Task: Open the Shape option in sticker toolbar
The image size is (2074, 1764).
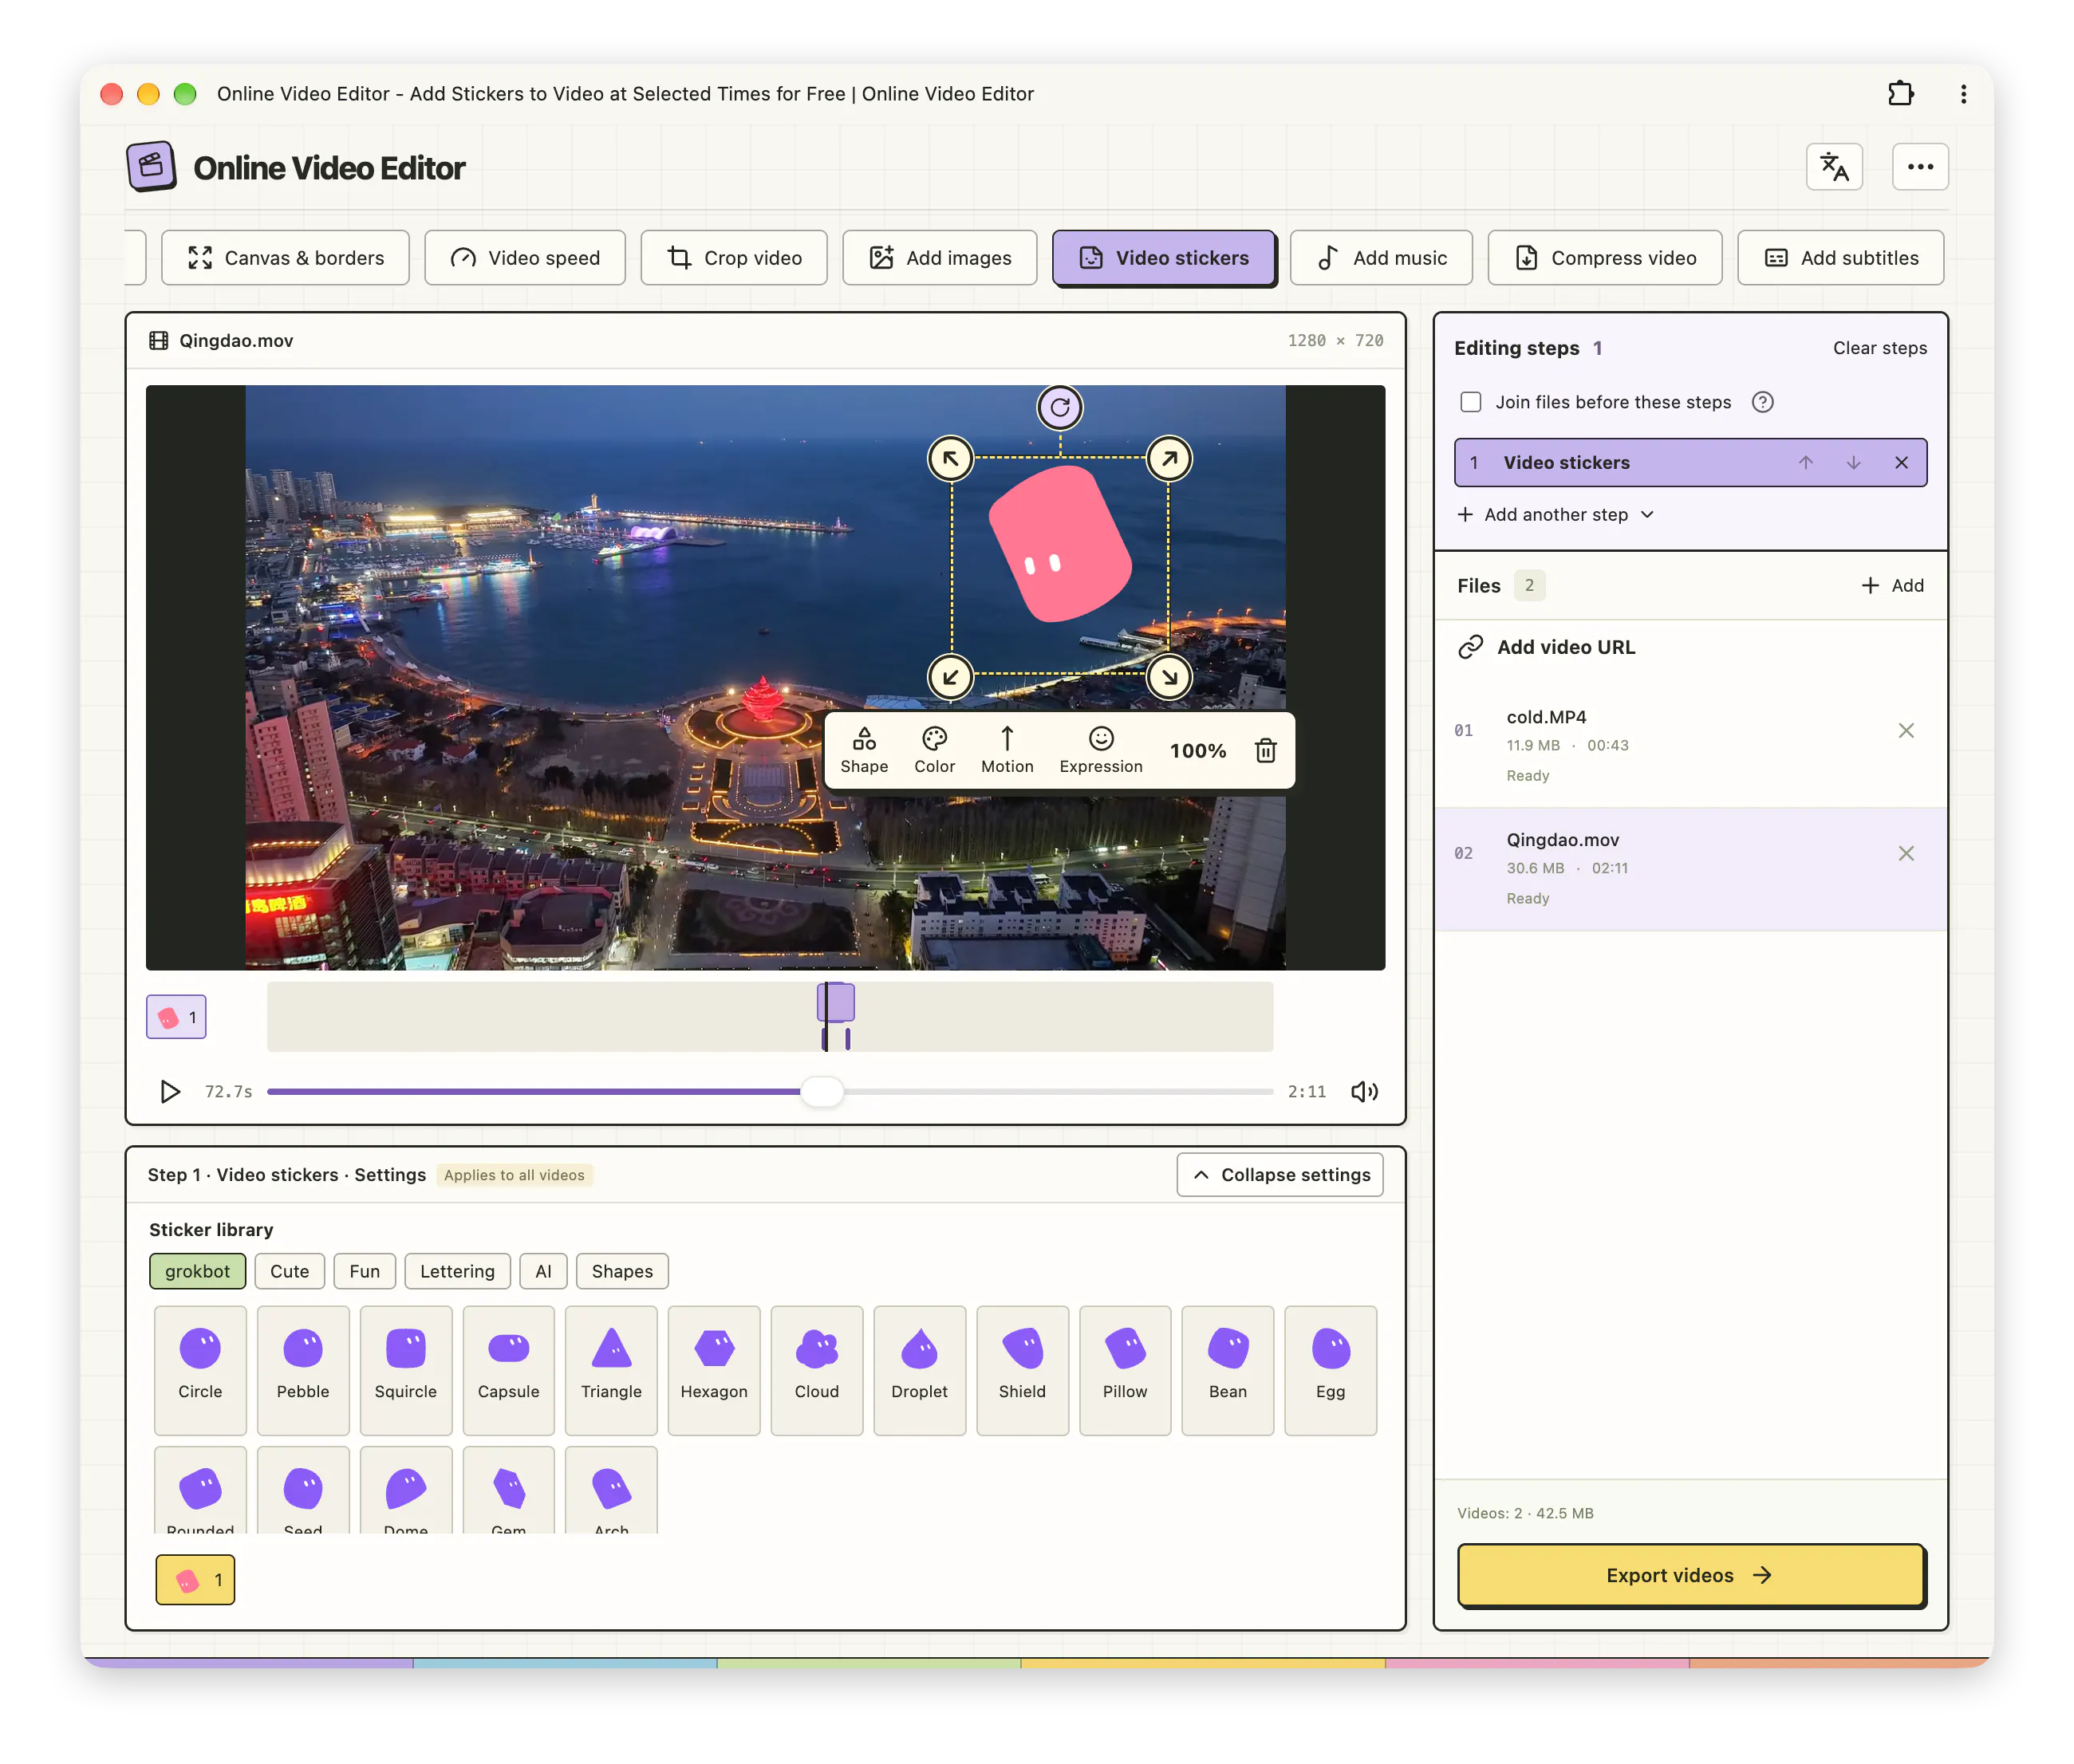Action: pos(864,750)
